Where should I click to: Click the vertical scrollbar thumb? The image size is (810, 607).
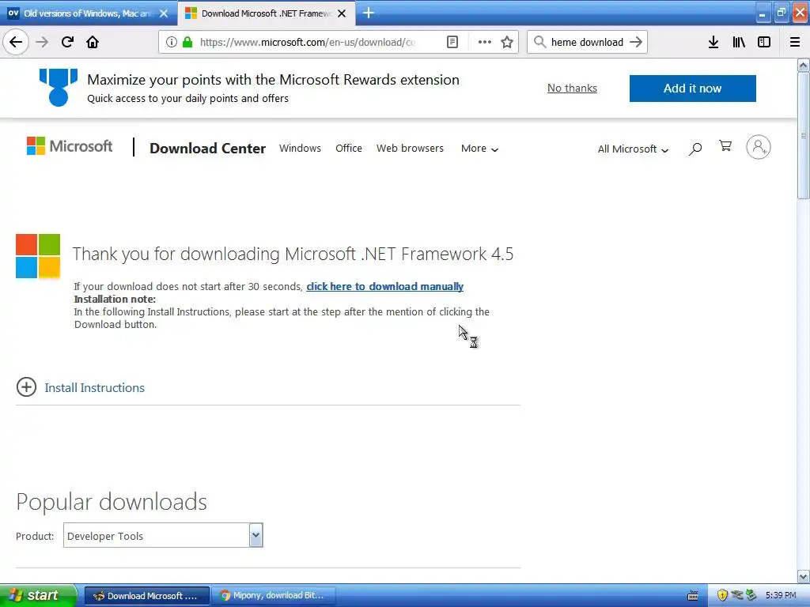[x=804, y=135]
